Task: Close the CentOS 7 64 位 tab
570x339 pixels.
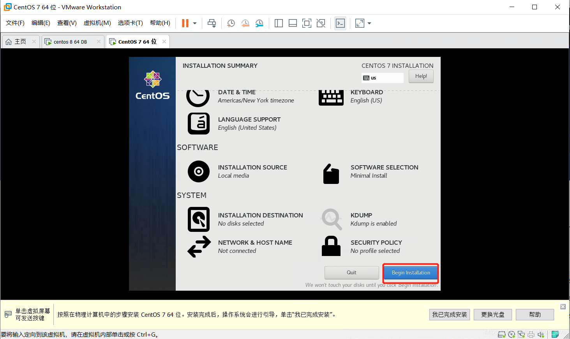Action: (164, 41)
